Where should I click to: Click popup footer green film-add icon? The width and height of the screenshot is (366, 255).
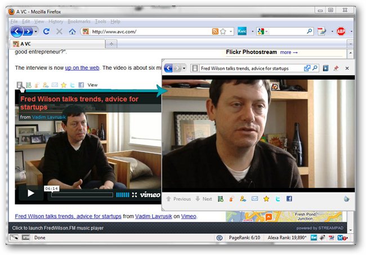(221, 199)
